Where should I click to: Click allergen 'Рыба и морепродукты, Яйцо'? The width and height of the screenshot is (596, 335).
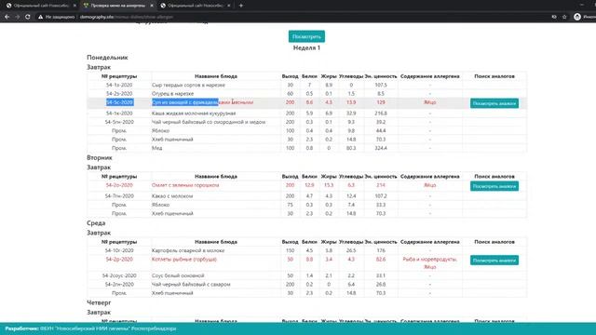click(430, 263)
